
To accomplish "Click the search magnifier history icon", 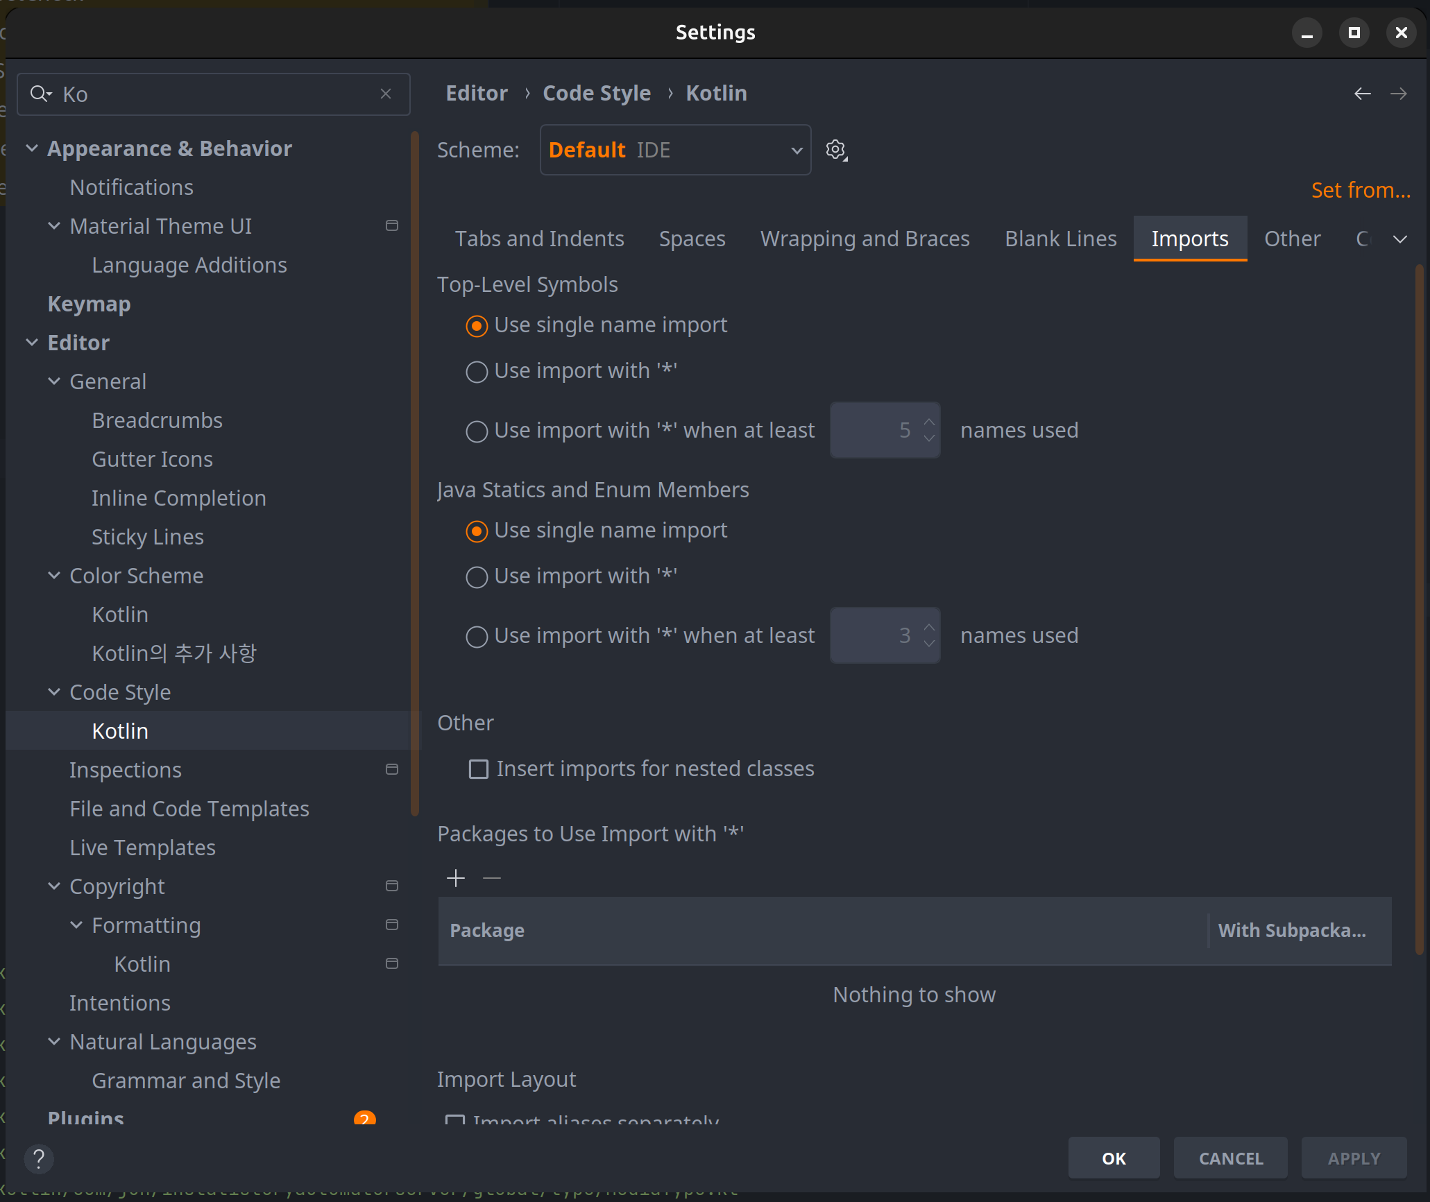I will tap(41, 94).
